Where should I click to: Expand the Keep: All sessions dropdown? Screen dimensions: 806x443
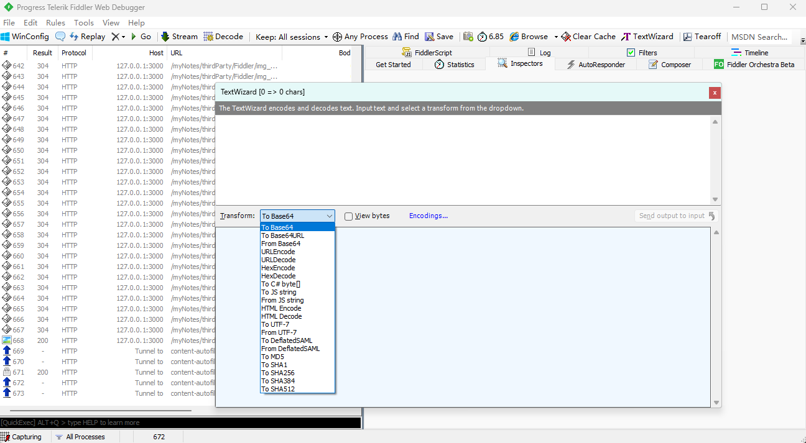coord(291,37)
